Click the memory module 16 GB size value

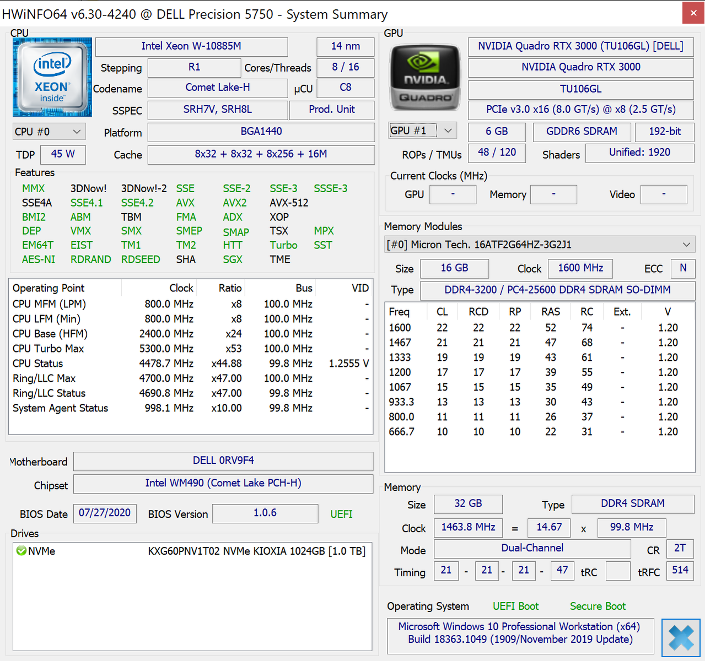pyautogui.click(x=454, y=268)
